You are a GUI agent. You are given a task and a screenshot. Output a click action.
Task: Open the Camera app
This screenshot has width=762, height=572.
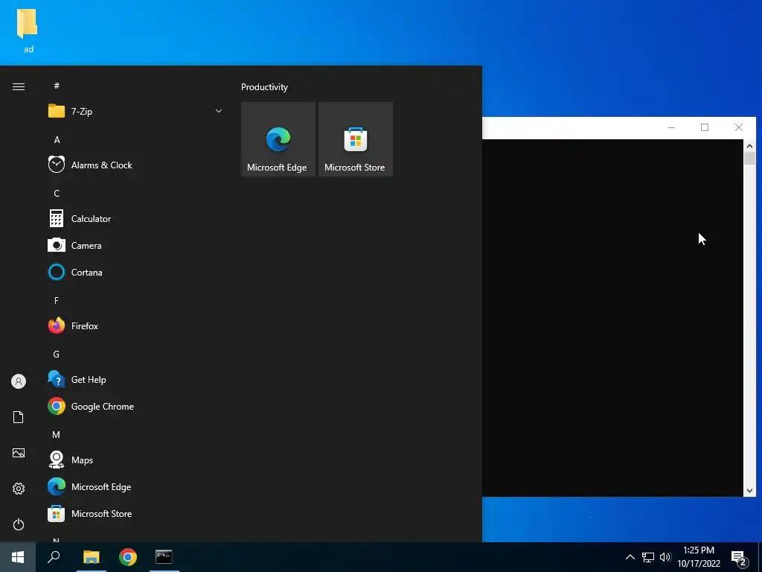coord(135,245)
